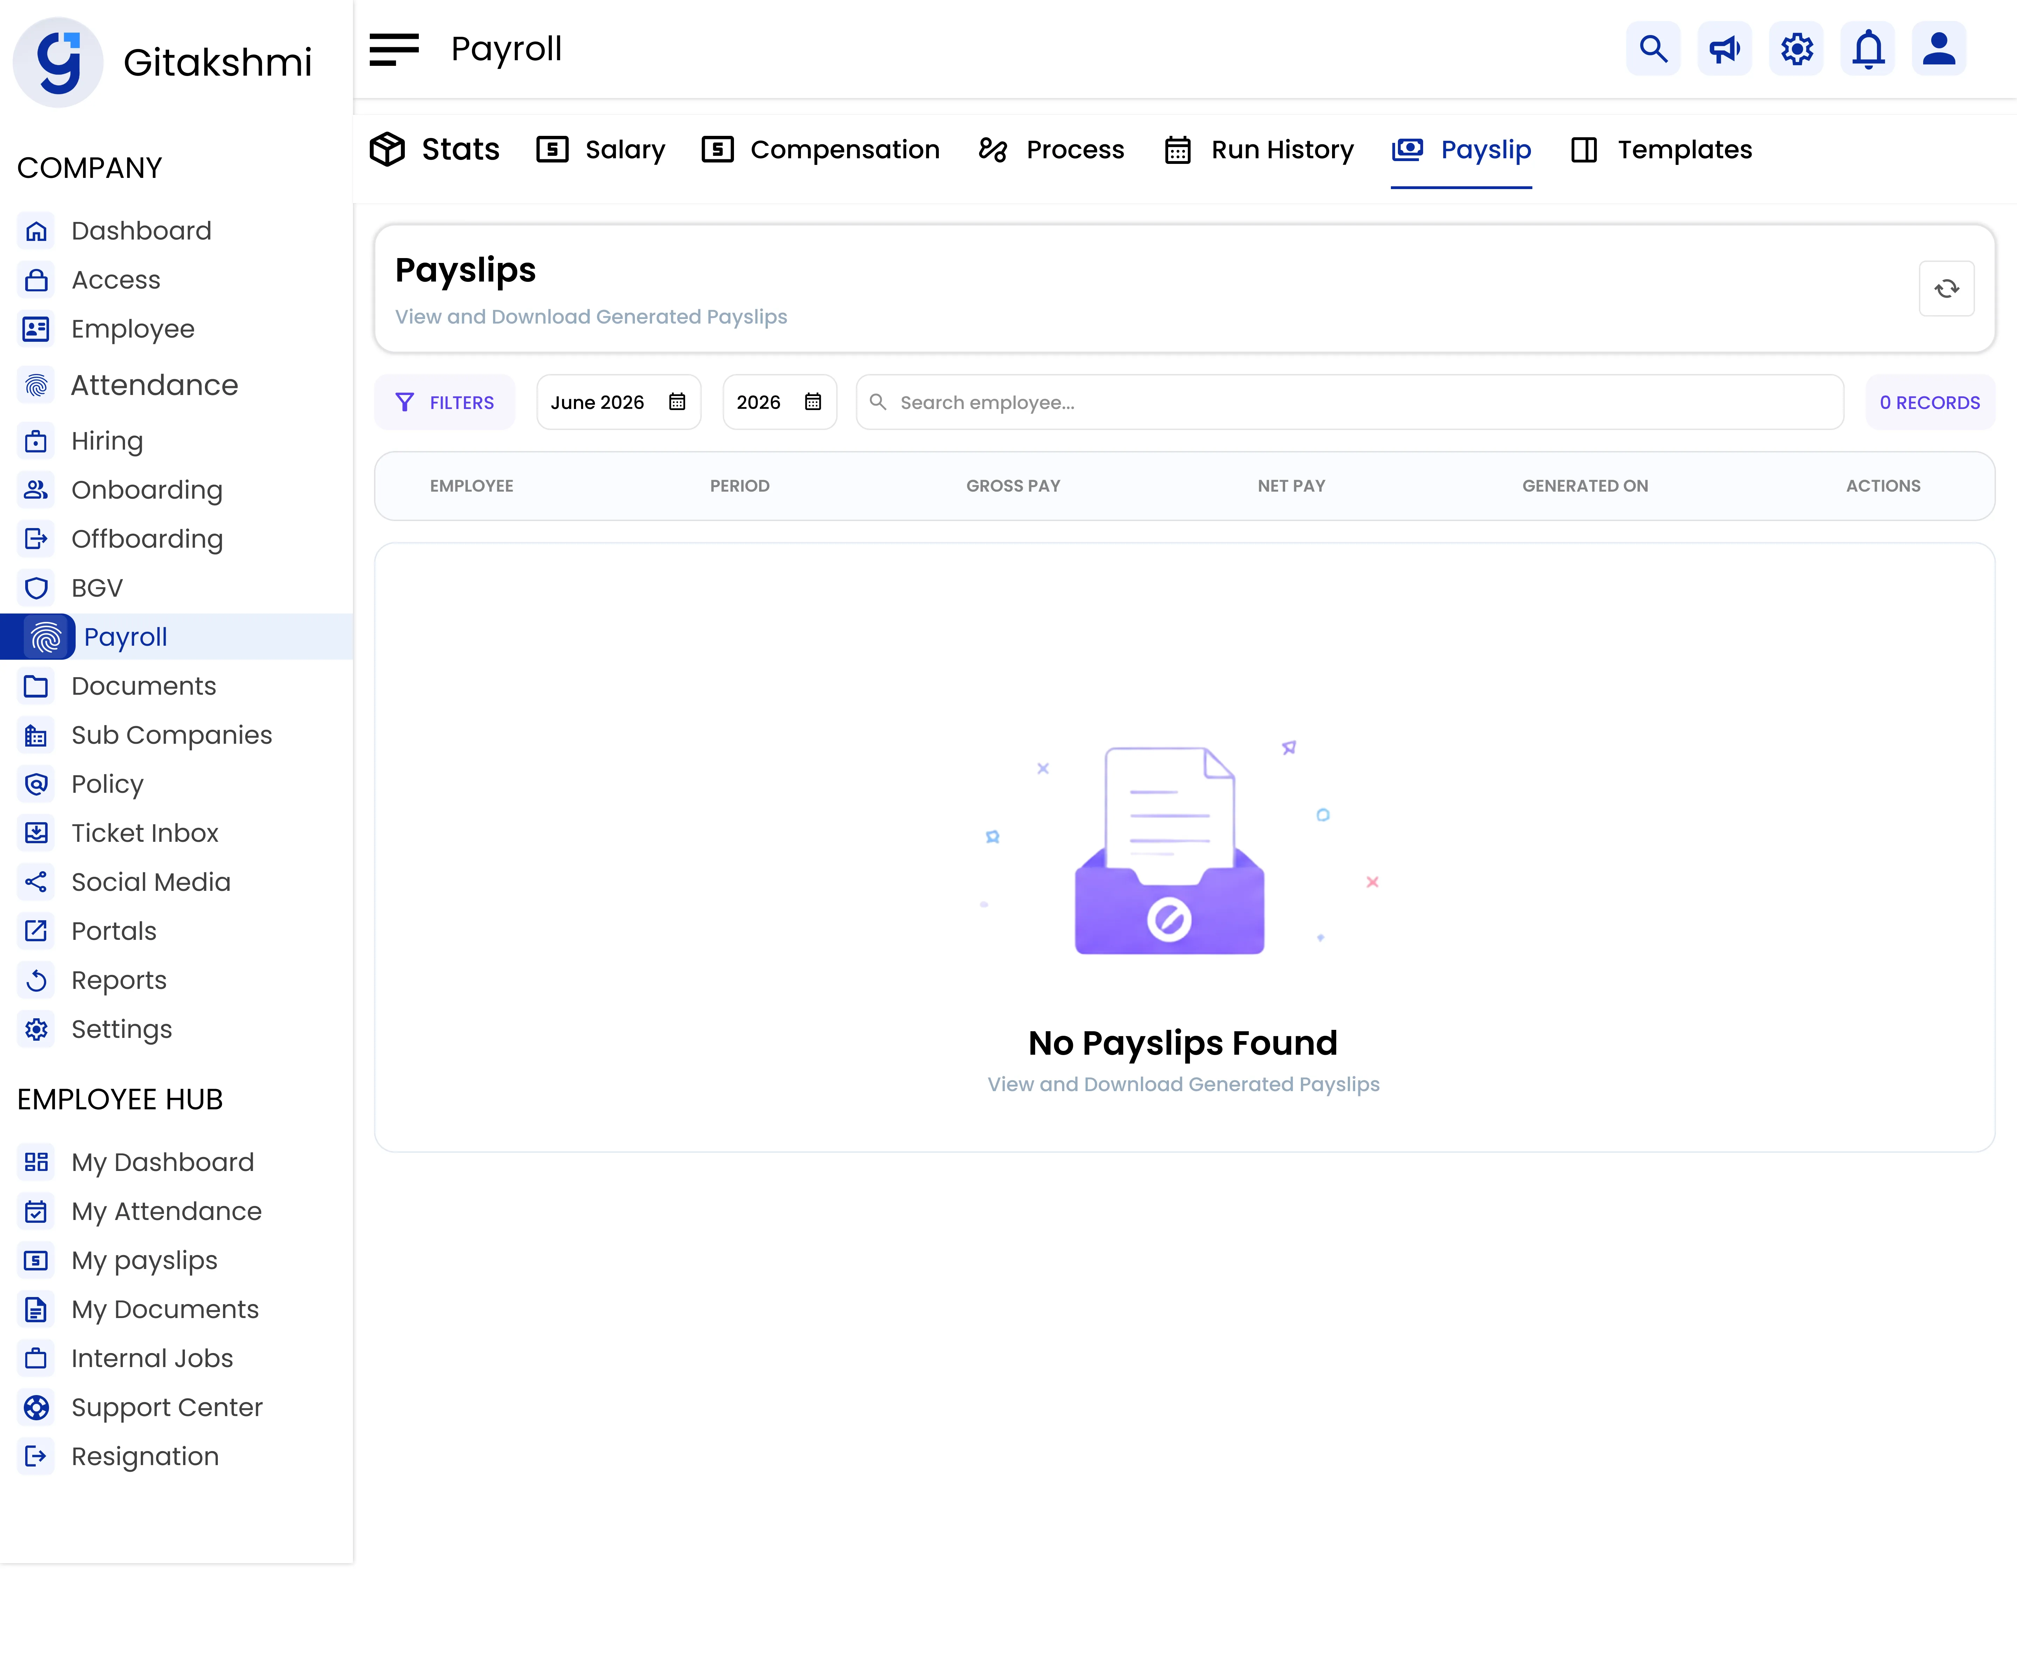
Task: Click the Employee ID card icon
Action: point(36,329)
